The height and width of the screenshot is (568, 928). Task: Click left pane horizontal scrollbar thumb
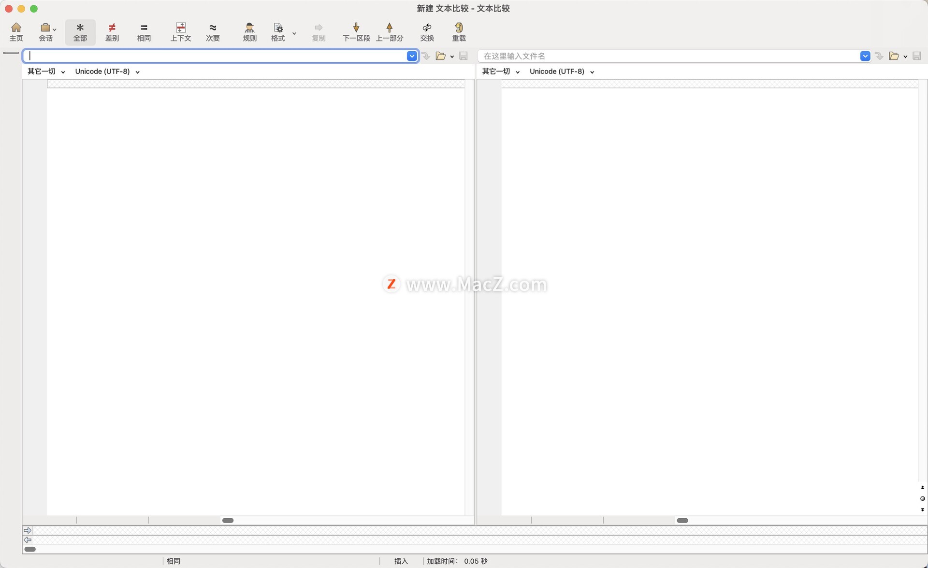click(x=228, y=520)
